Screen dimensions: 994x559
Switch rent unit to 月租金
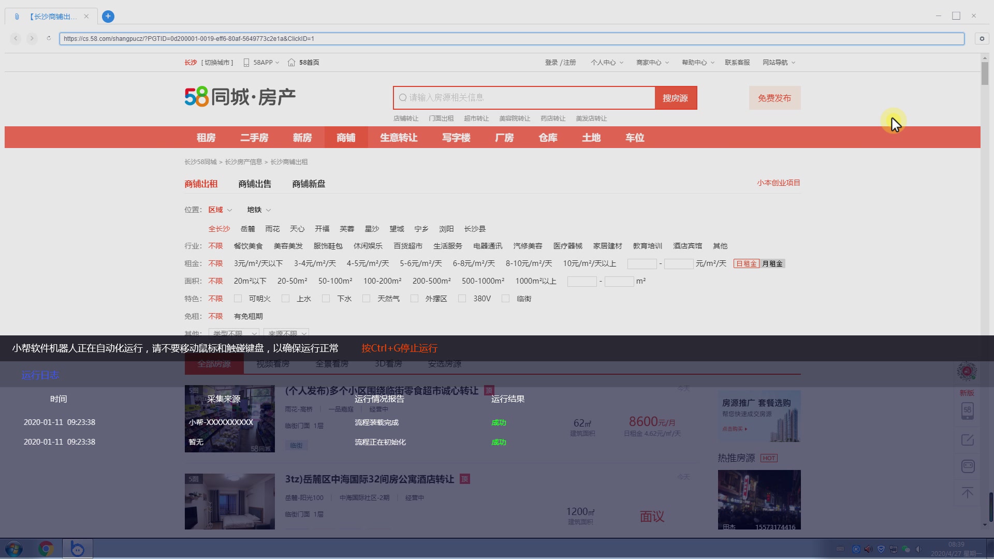click(x=772, y=264)
